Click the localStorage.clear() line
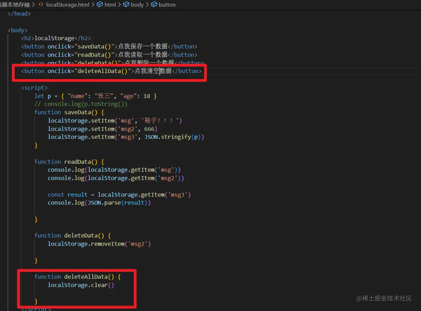This screenshot has height=311, width=421. click(x=81, y=285)
